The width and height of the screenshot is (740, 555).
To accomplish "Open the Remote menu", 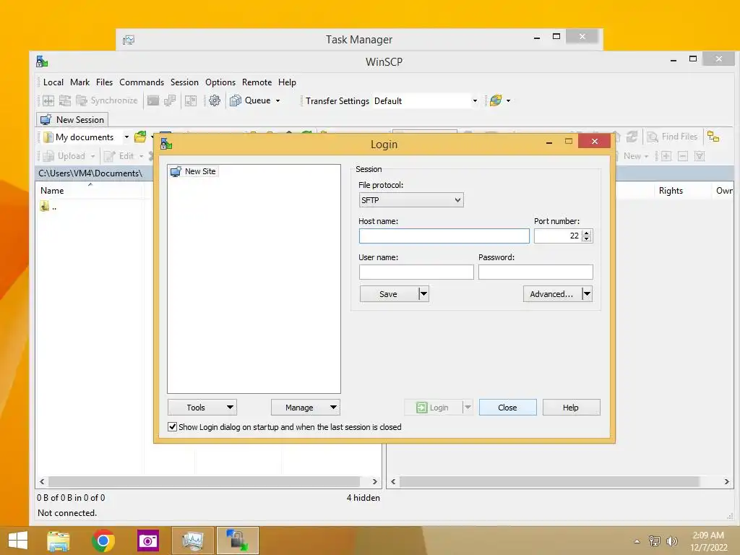I will [257, 82].
